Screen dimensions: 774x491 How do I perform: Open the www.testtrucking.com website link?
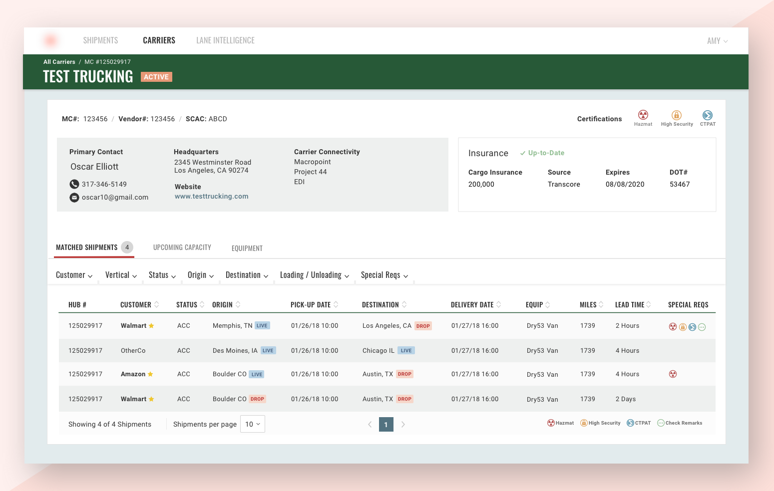211,197
